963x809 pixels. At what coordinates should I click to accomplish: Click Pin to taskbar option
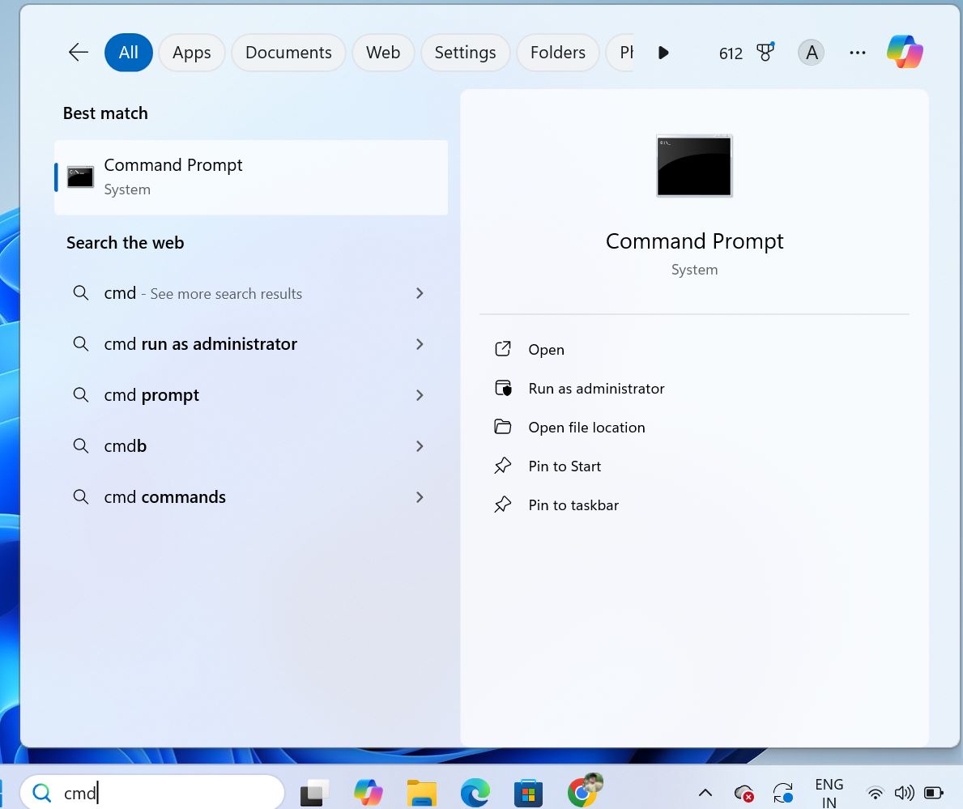click(x=573, y=505)
